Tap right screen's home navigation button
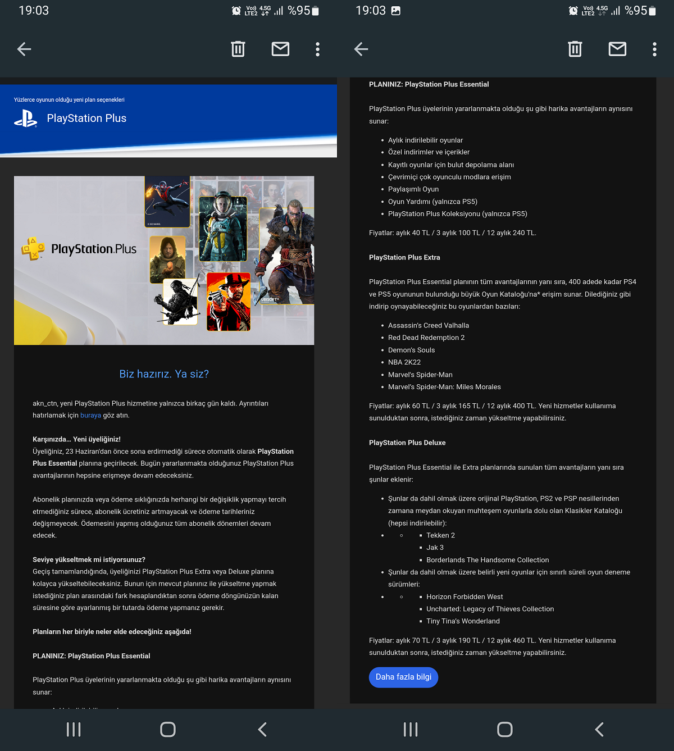Viewport: 674px width, 751px height. pos(505,730)
